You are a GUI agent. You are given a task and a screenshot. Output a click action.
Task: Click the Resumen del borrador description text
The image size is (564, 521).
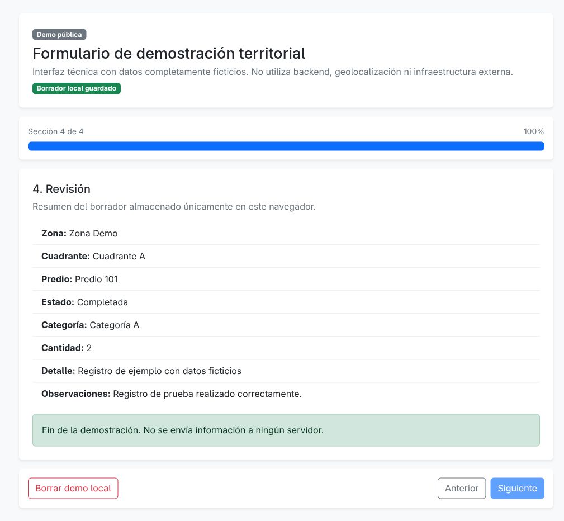click(174, 206)
